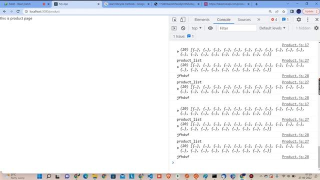
Task: Open the Default levels dropdown
Action: coord(272,28)
